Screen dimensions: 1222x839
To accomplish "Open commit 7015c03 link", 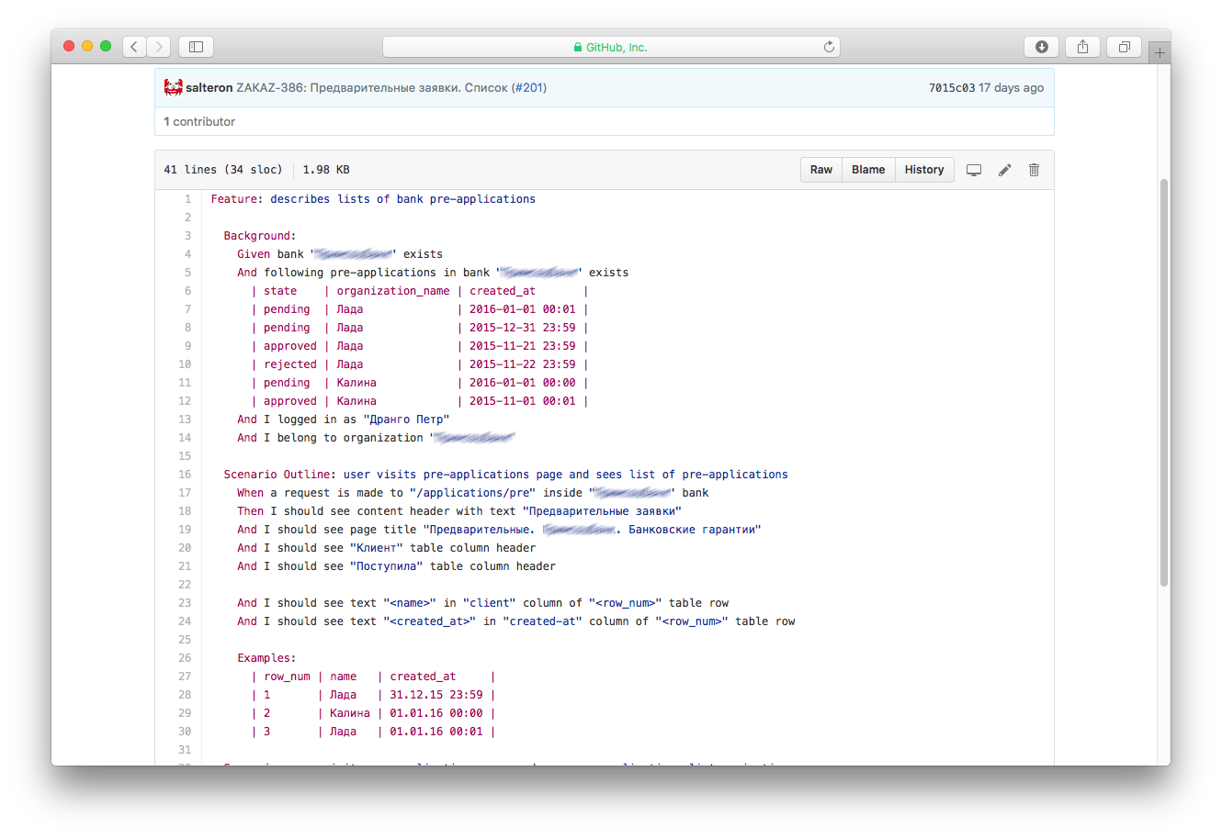I will 951,88.
